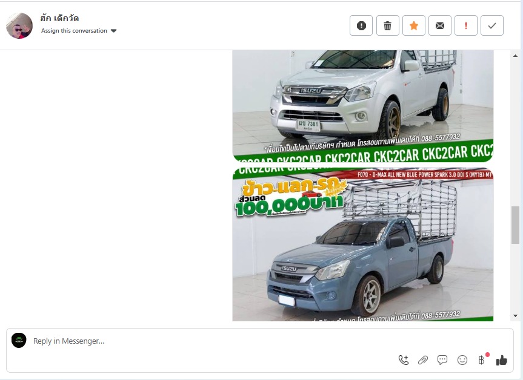Image resolution: width=523 pixels, height=380 pixels.
Task: Flag as priority with red exclamation icon
Action: pyautogui.click(x=466, y=25)
